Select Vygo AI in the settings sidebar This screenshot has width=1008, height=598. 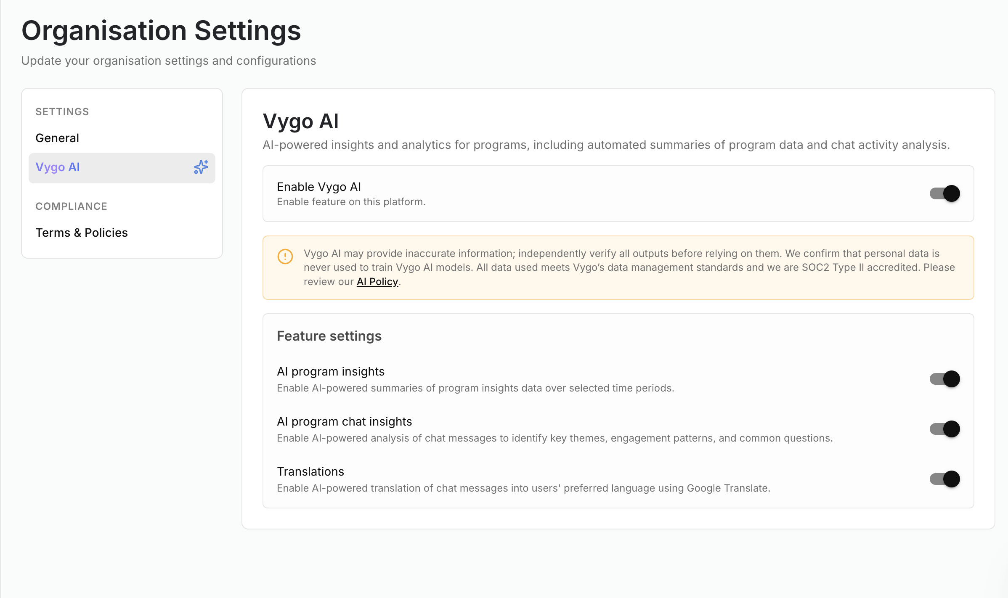(x=58, y=167)
